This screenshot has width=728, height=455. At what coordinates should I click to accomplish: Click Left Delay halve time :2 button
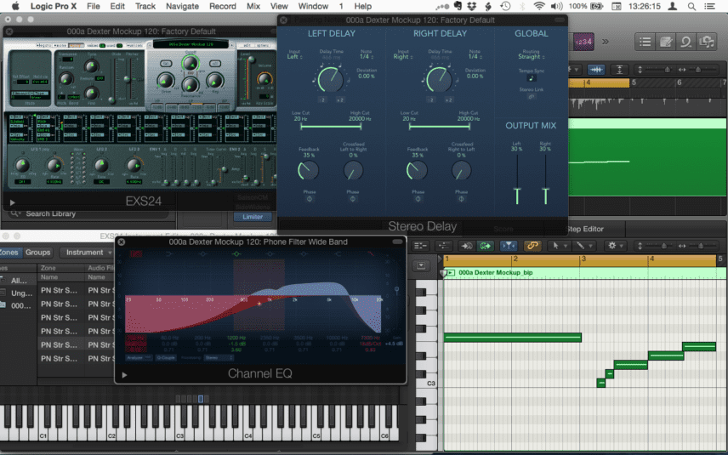(x=322, y=100)
